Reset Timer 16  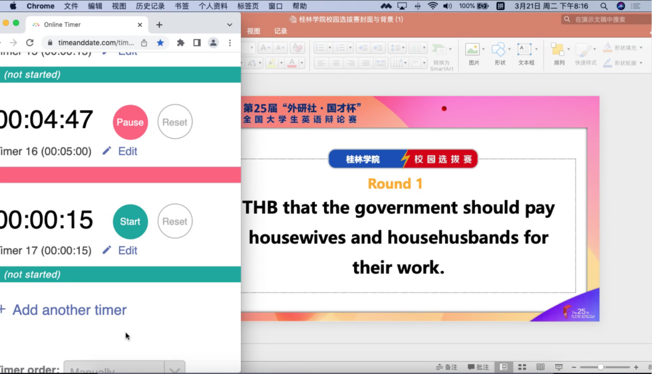pos(175,122)
